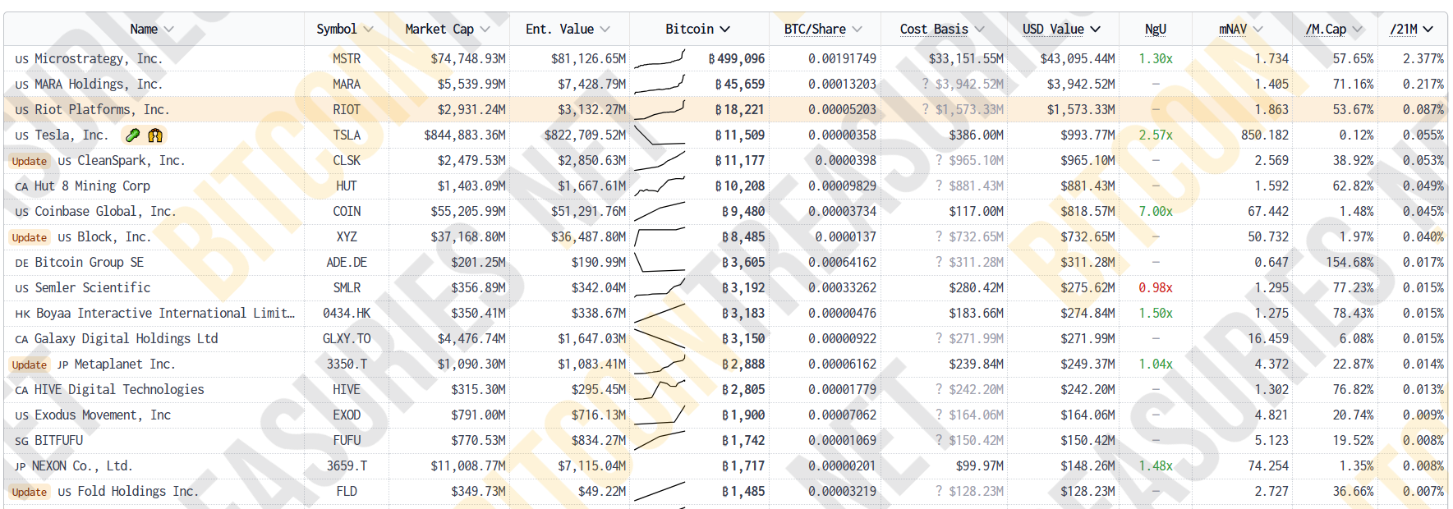Click the question mark next to Block's $732.65M cost basis
This screenshot has height=509, width=1453.
point(939,236)
